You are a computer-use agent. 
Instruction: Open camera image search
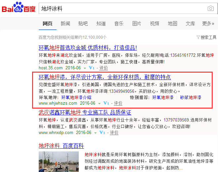(x=211, y=9)
